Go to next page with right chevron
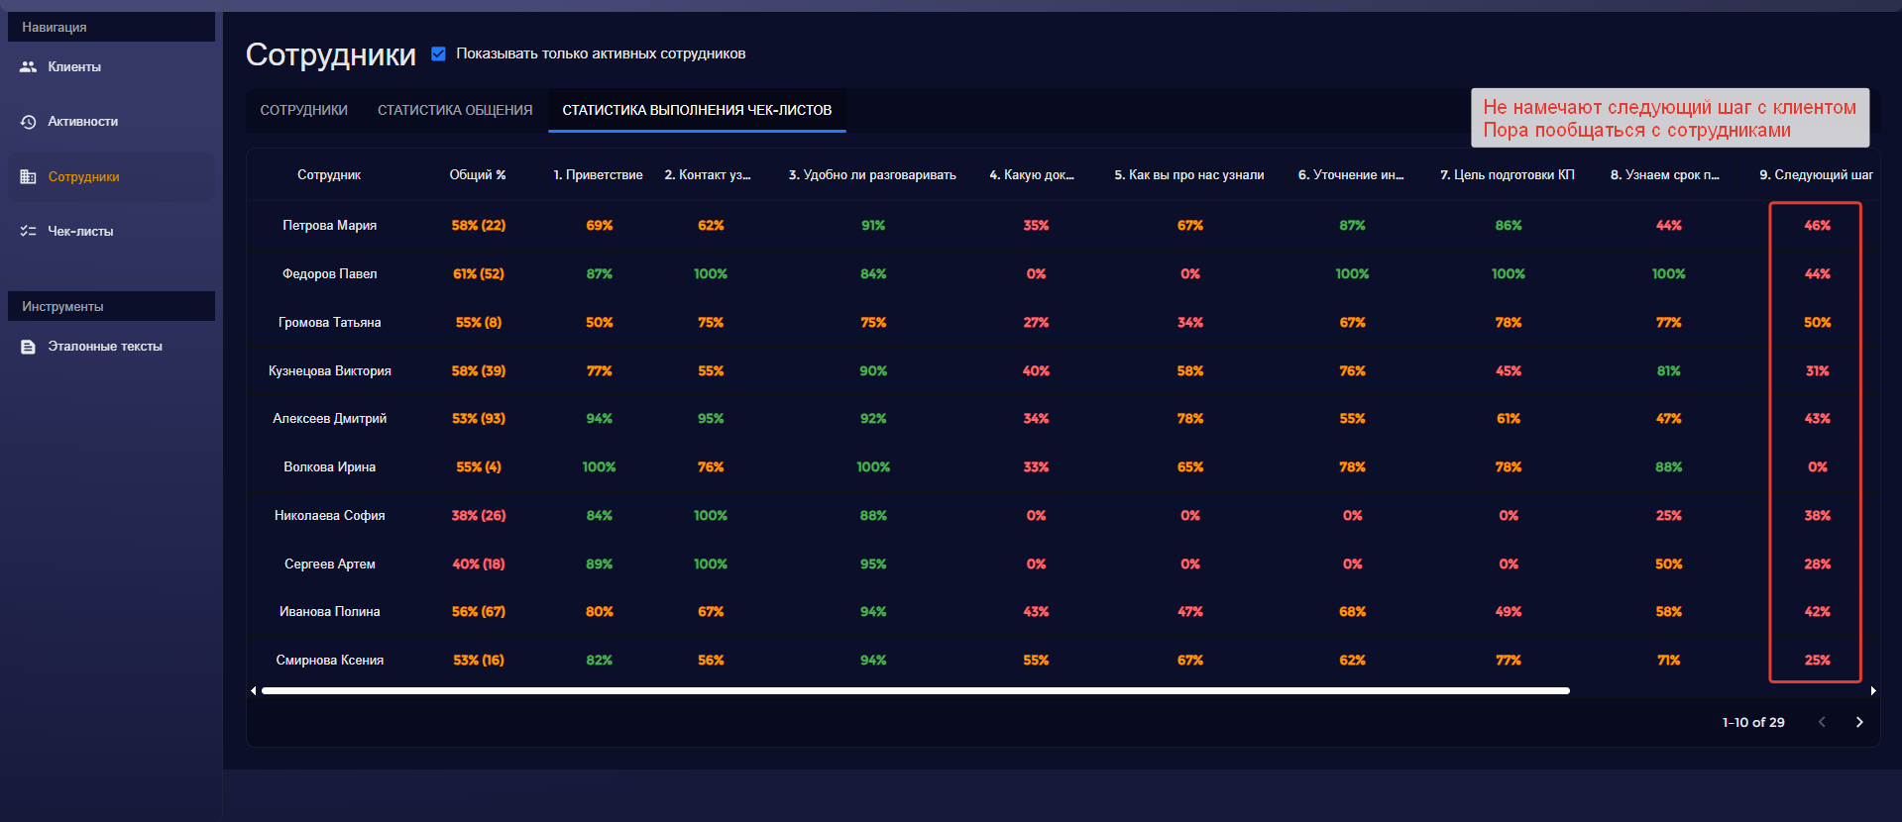 coord(1858,722)
